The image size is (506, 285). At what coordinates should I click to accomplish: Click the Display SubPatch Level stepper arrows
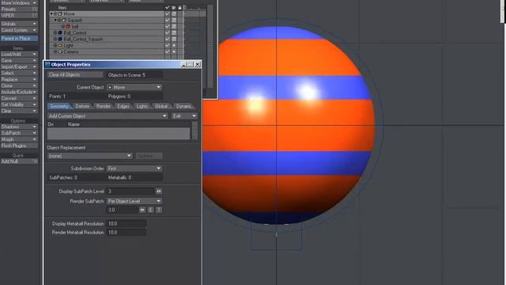click(159, 192)
